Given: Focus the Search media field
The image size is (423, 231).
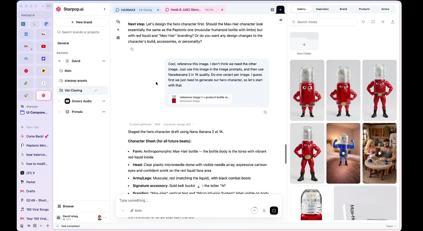Looking at the screenshot, I should 324,22.
